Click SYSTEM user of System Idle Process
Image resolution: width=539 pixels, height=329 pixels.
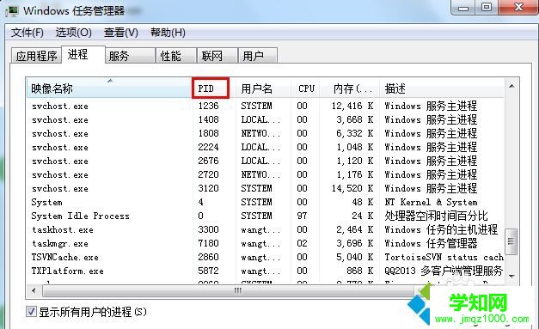[x=256, y=216]
